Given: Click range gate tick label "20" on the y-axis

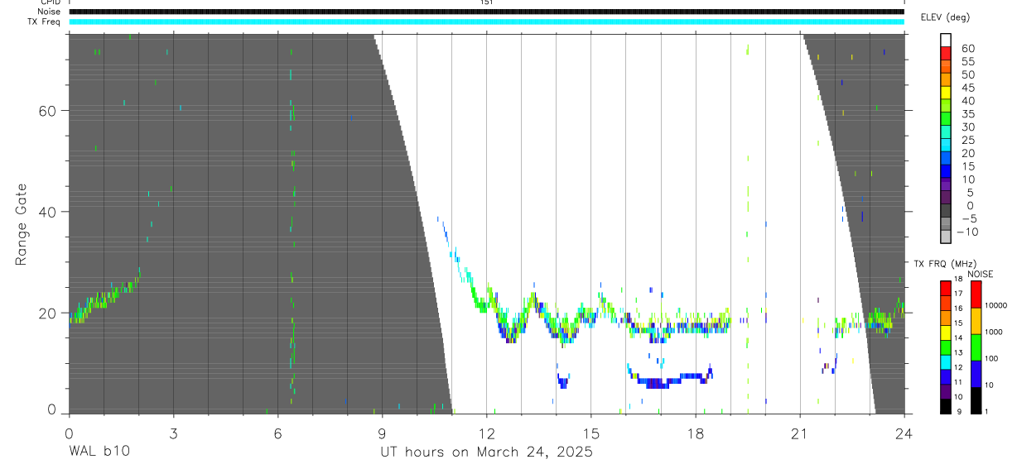Looking at the screenshot, I should coord(47,313).
